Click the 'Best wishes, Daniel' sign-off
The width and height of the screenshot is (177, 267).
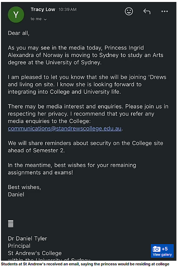pyautogui.click(x=24, y=191)
